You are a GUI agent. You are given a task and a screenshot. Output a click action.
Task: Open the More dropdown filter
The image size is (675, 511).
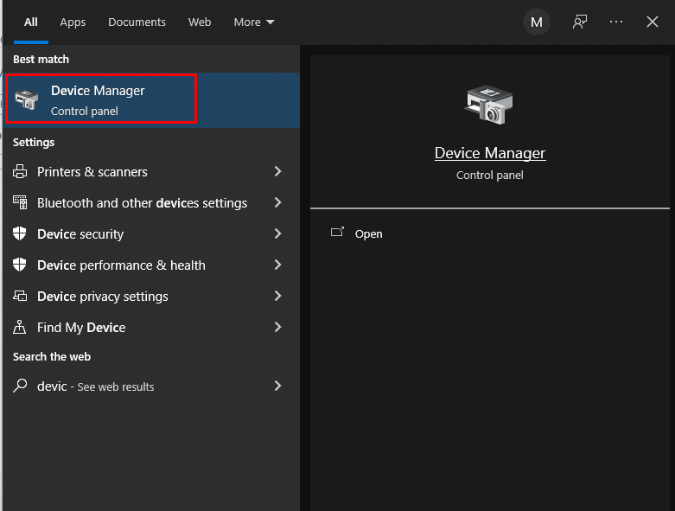[254, 22]
